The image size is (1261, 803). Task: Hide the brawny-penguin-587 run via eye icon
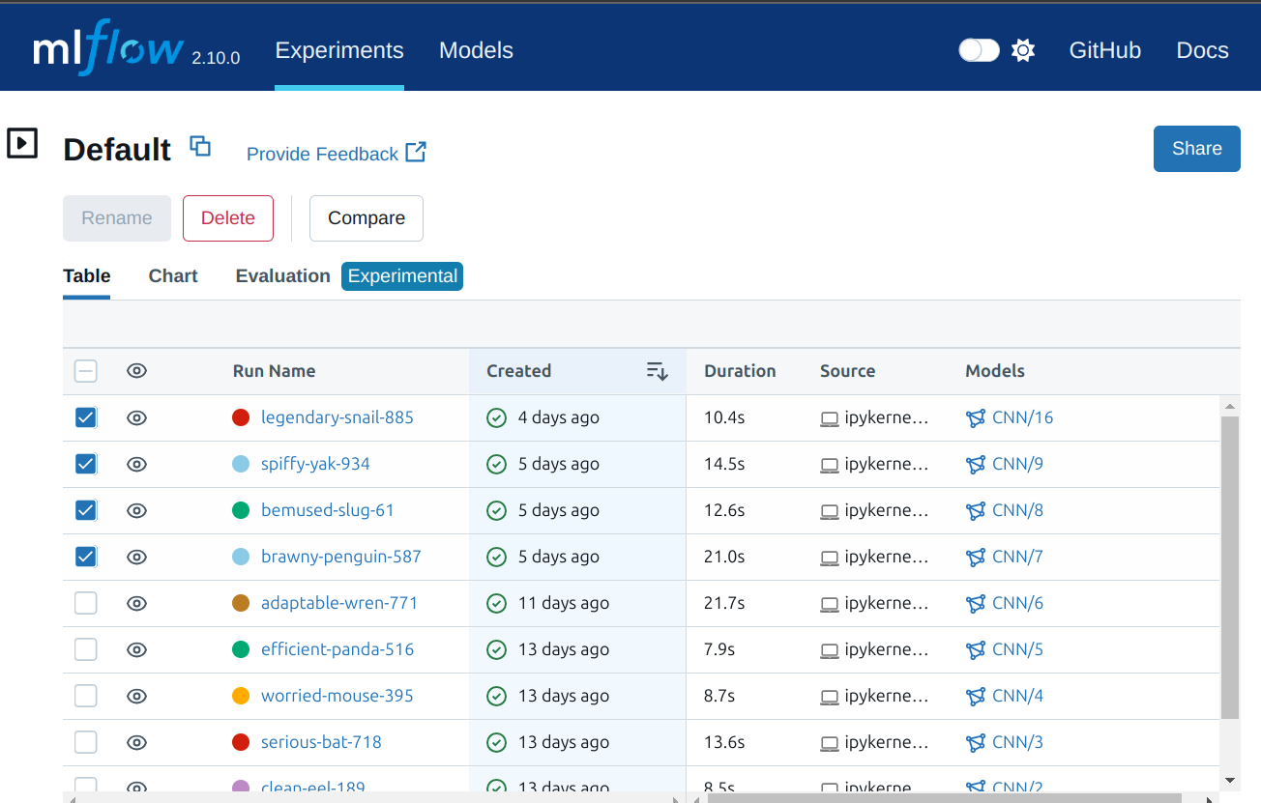[137, 557]
